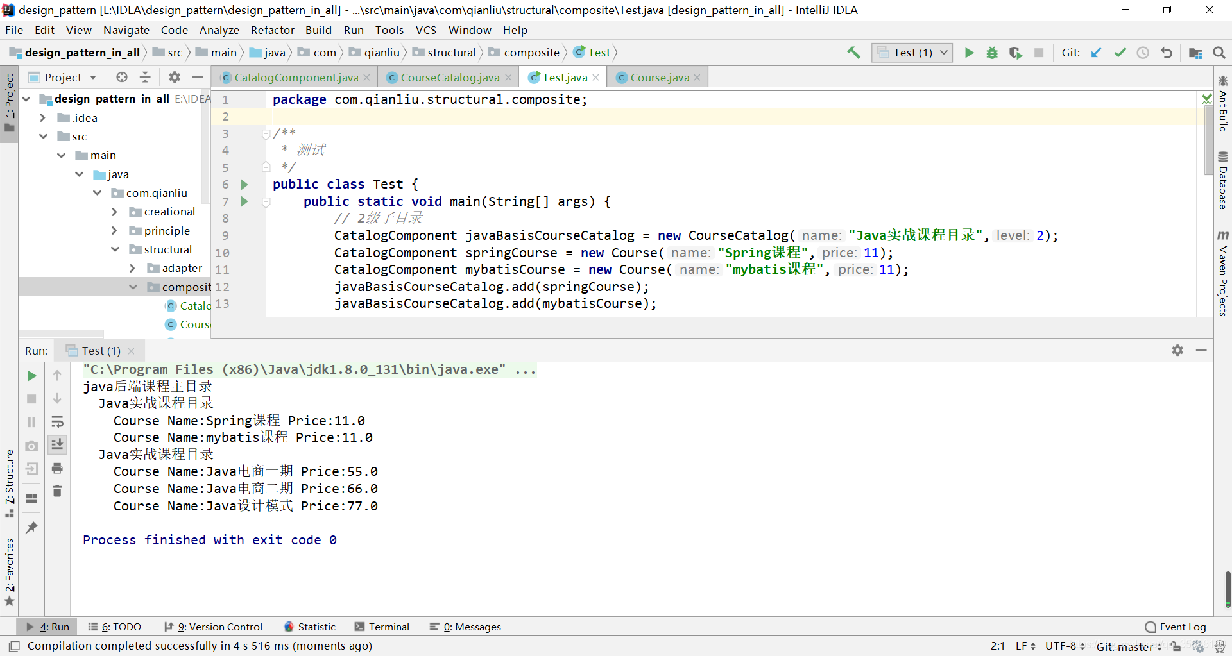Expand the creational package
Image resolution: width=1232 pixels, height=656 pixels.
[114, 212]
